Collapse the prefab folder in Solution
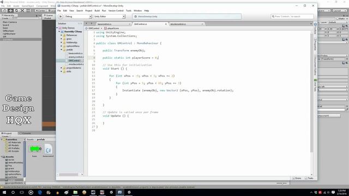349x196 pixels. [62, 50]
